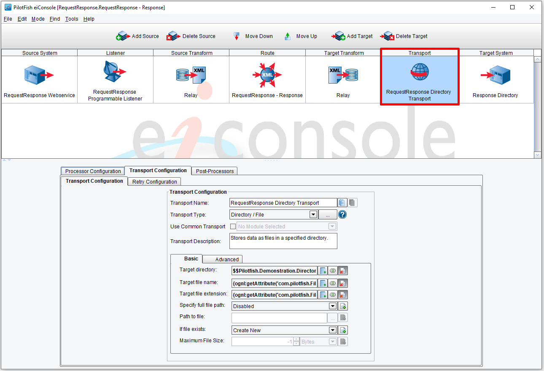This screenshot has height=371, width=544.
Task: Click the Transport Description text area
Action: click(x=283, y=241)
